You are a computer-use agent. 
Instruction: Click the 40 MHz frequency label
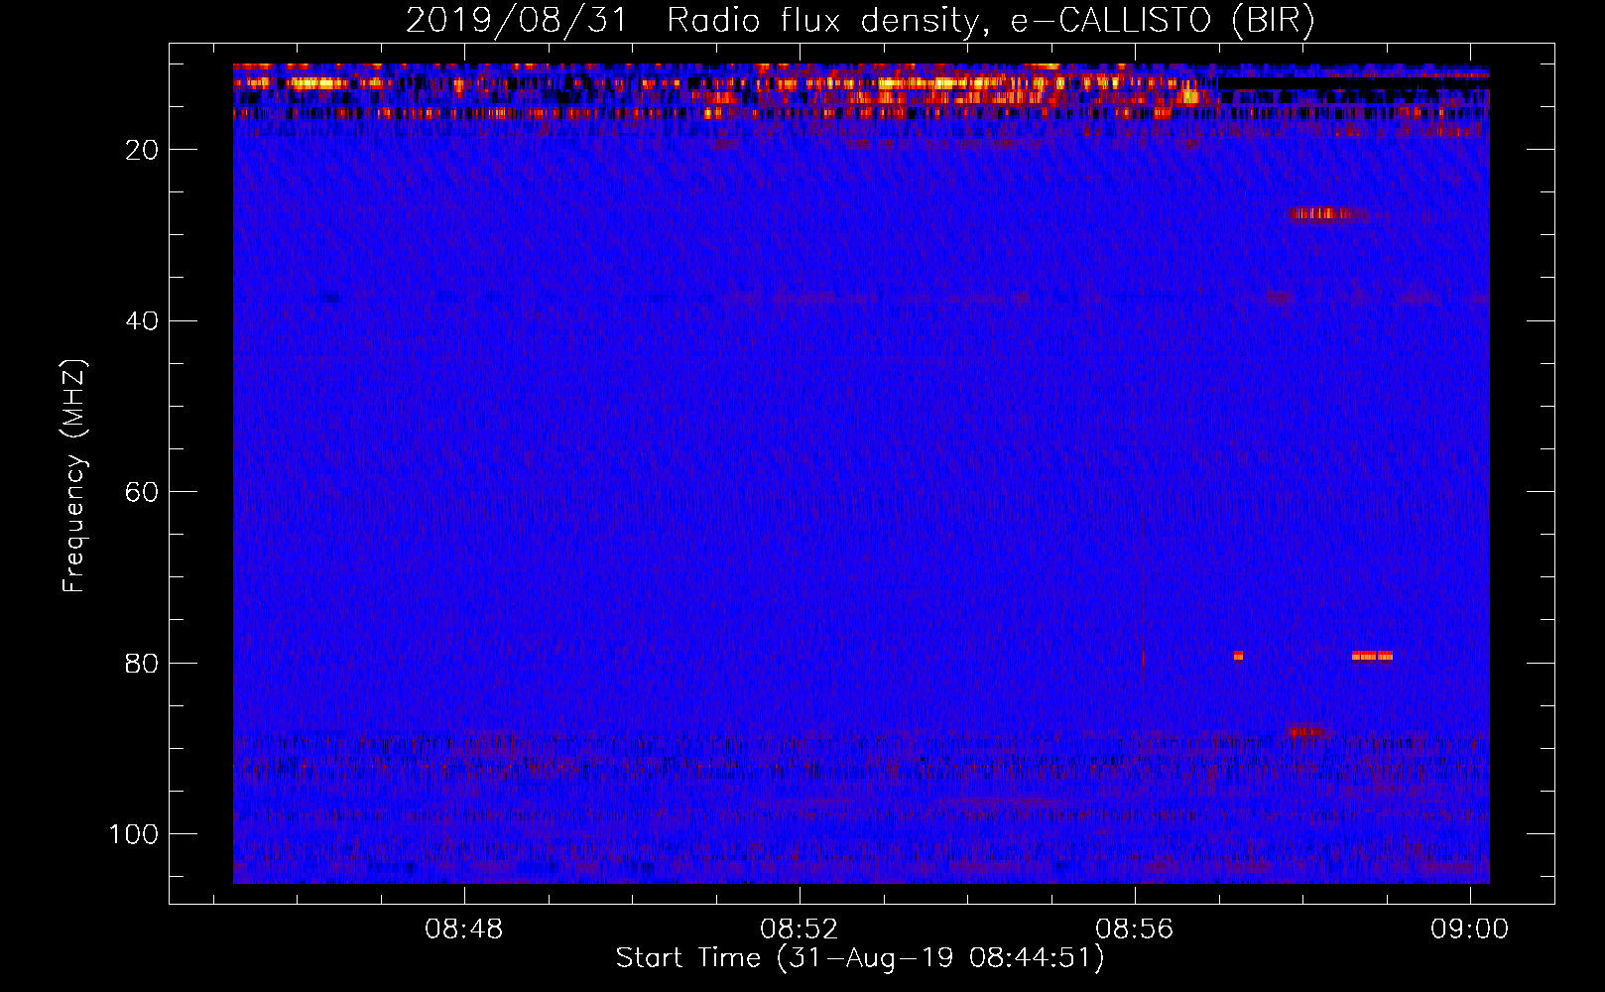(142, 321)
